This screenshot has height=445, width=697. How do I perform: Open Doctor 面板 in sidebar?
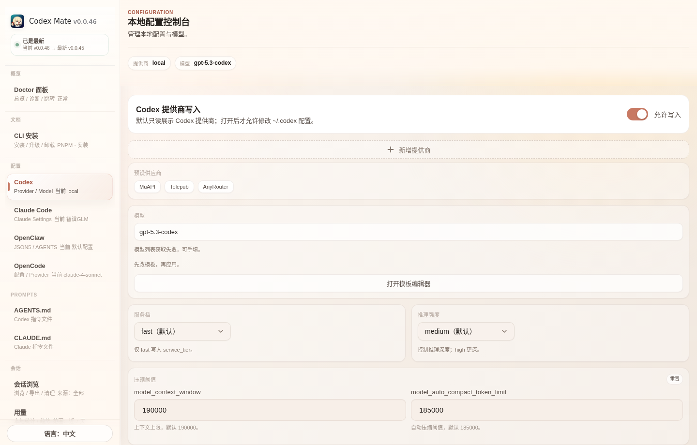click(60, 94)
